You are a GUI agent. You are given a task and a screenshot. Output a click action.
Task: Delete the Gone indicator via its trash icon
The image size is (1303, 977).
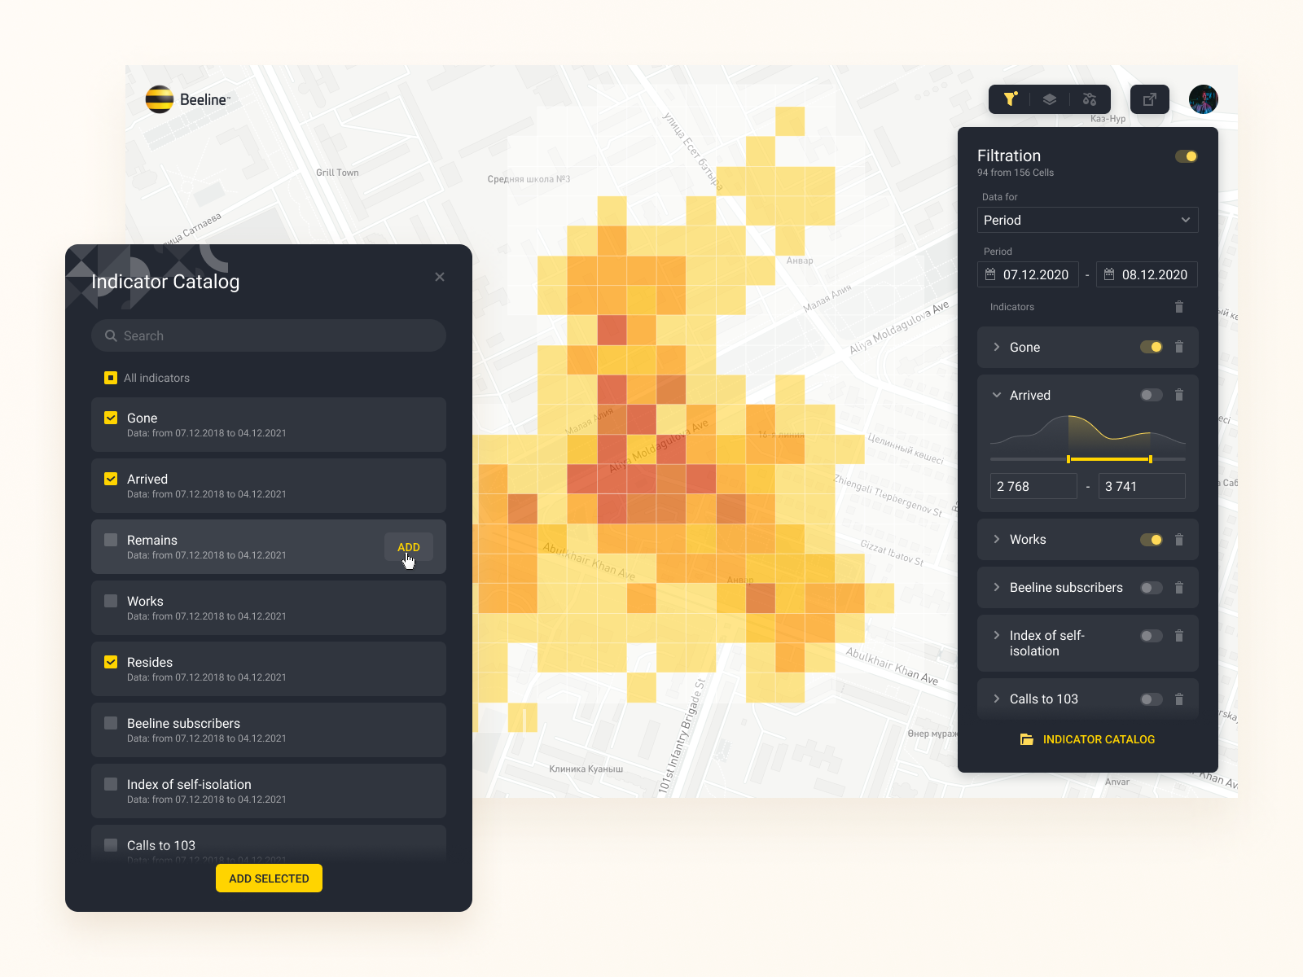[1179, 347]
